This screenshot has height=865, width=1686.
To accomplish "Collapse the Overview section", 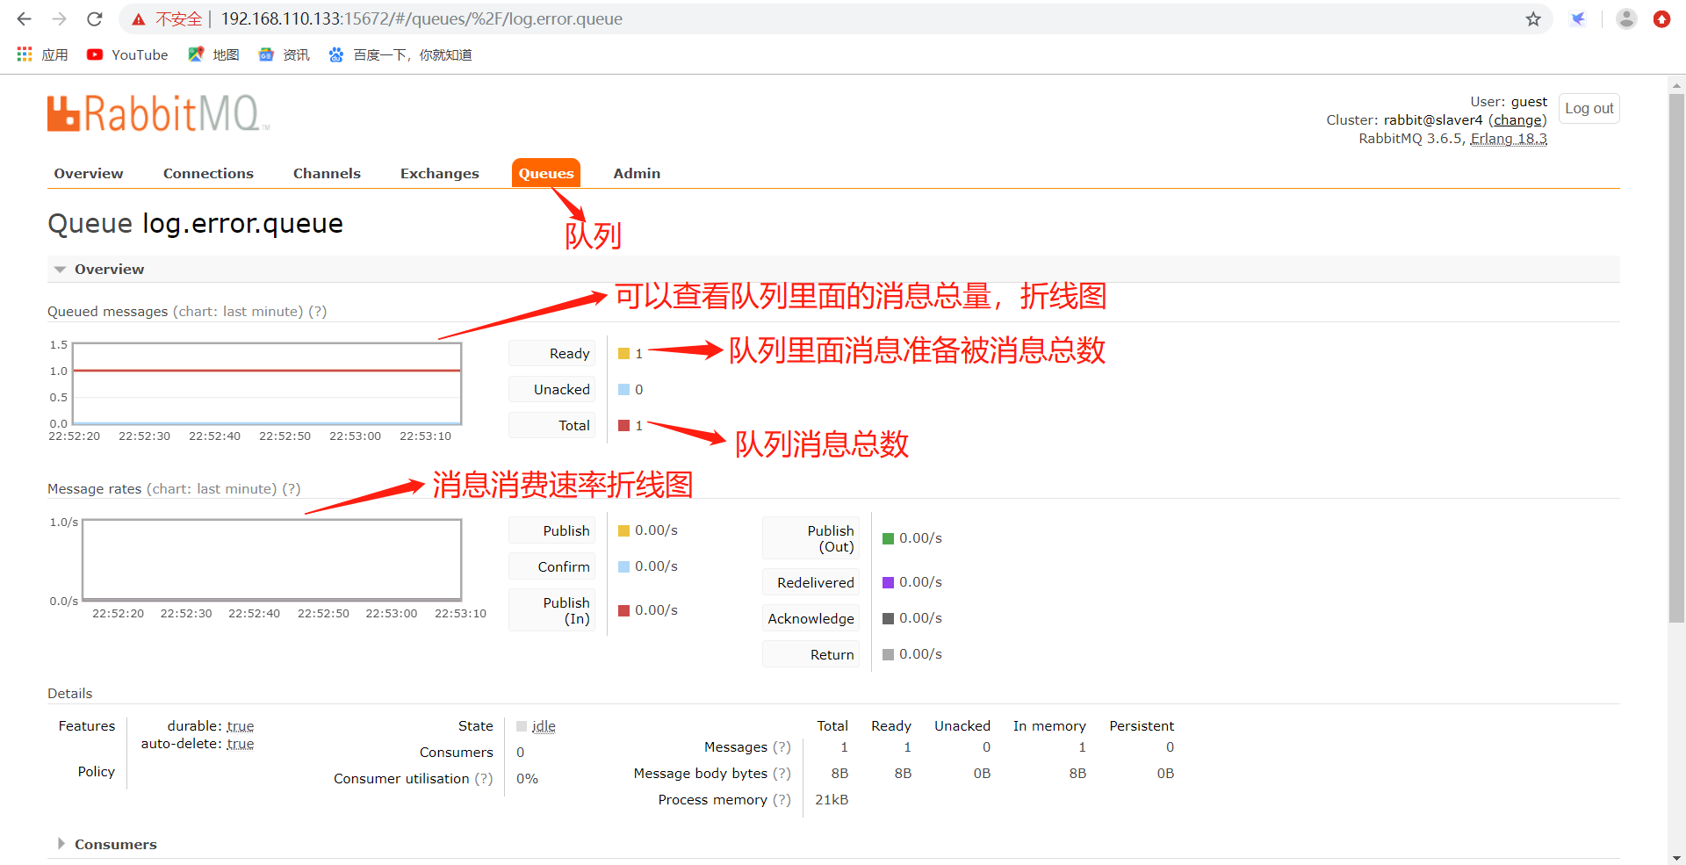I will [60, 269].
